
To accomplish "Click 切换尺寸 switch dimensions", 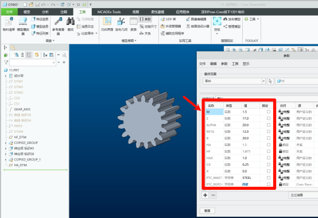I will click(x=148, y=26).
